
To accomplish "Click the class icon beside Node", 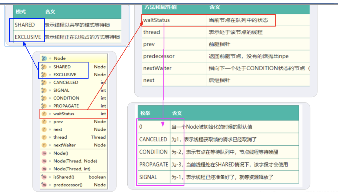I will pyautogui.click(x=44, y=58).
